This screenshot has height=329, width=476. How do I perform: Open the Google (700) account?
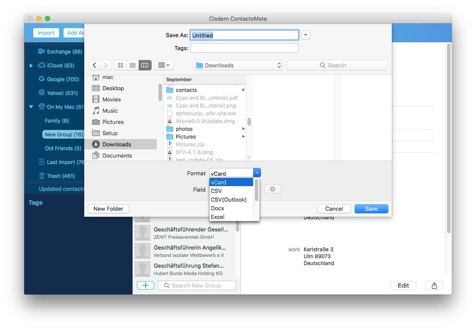pyautogui.click(x=59, y=79)
